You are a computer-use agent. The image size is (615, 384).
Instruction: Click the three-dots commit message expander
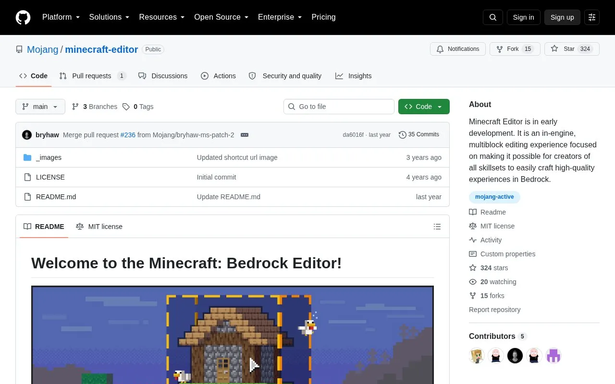245,135
